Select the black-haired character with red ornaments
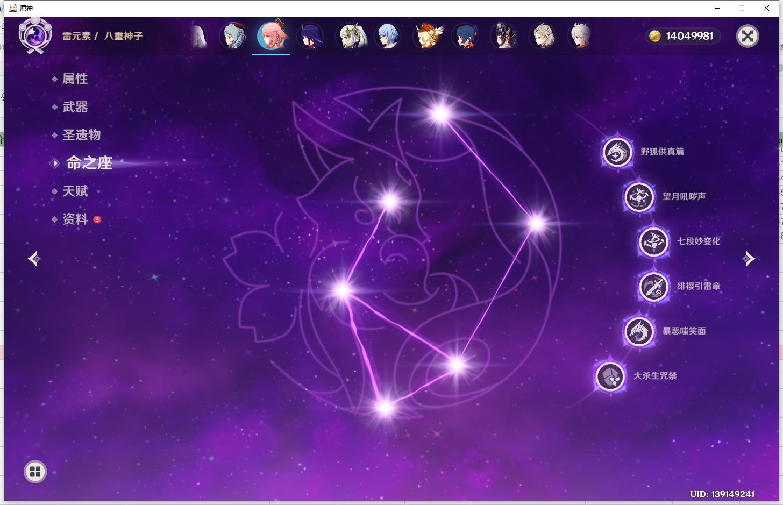 504,36
